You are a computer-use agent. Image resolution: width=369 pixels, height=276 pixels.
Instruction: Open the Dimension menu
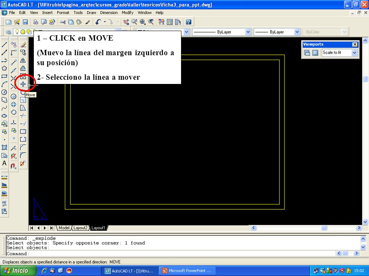(x=109, y=13)
